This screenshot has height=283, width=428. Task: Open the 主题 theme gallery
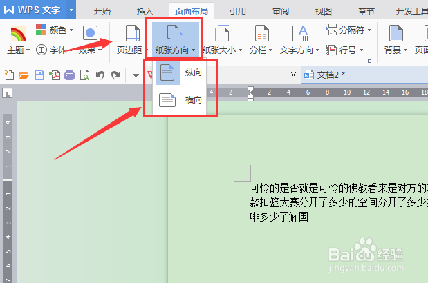[18, 39]
